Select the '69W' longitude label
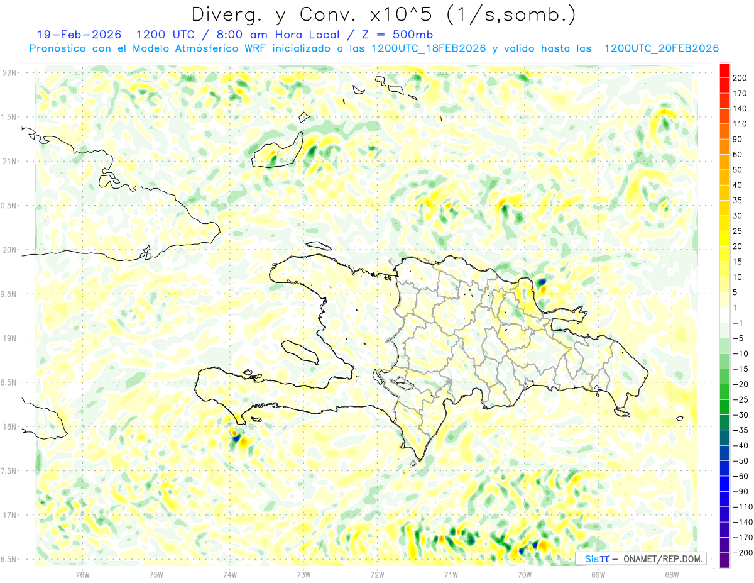Viewport: 754px width, 583px height. (598, 574)
